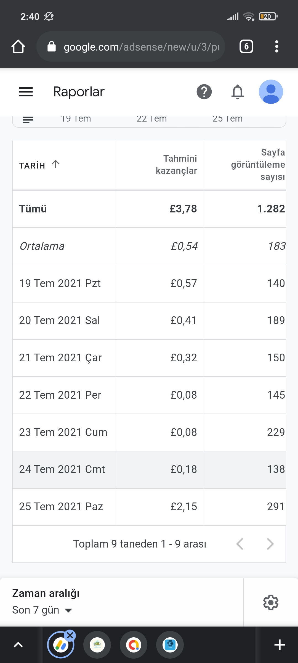Go to previous page of table results
Viewport: 298px width, 663px height.
[x=240, y=544]
